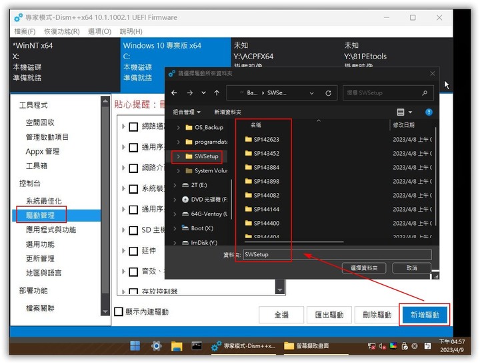Expand address bar path dropdown

point(311,93)
